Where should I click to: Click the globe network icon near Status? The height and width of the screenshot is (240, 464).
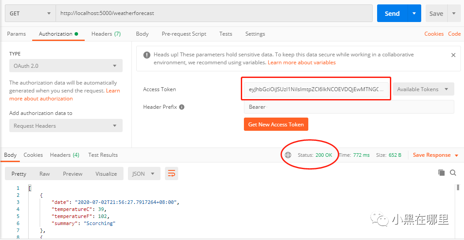[288, 155]
